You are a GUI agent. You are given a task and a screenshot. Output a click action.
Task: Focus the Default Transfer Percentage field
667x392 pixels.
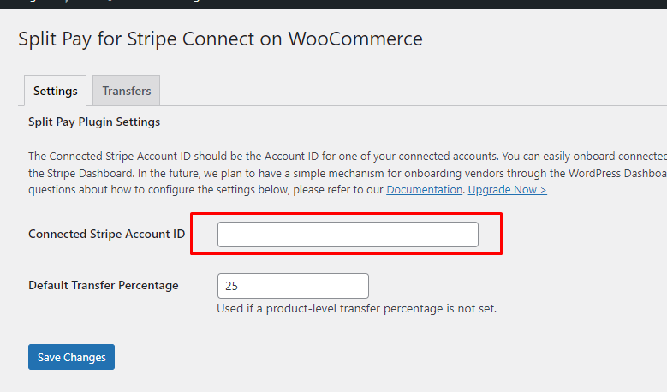(293, 286)
